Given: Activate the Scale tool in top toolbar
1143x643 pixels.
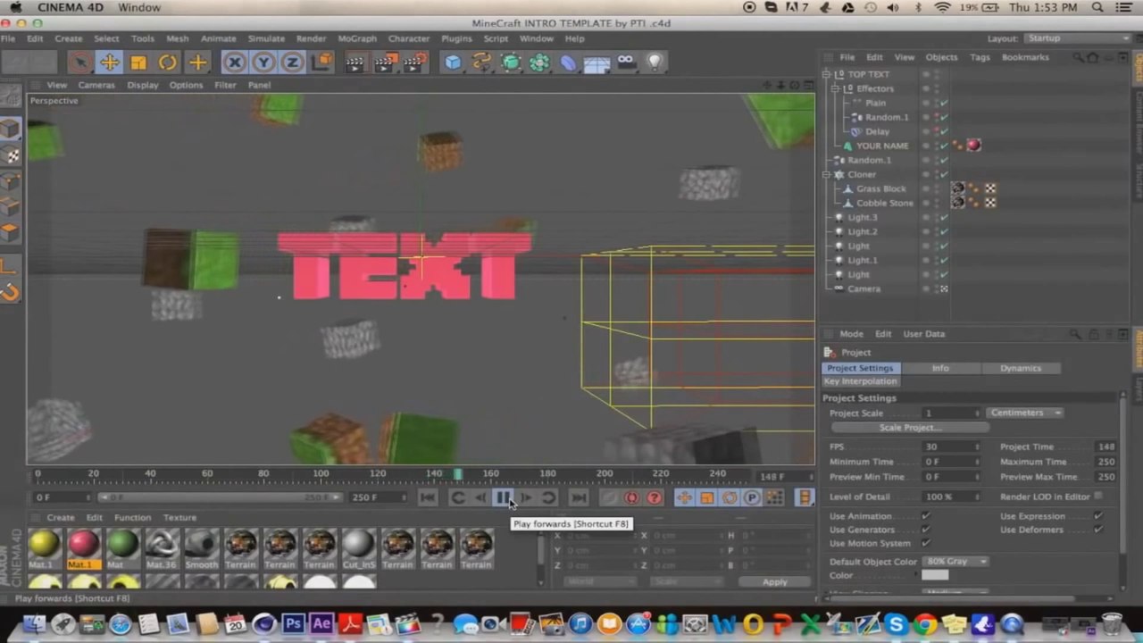Looking at the screenshot, I should 138,63.
